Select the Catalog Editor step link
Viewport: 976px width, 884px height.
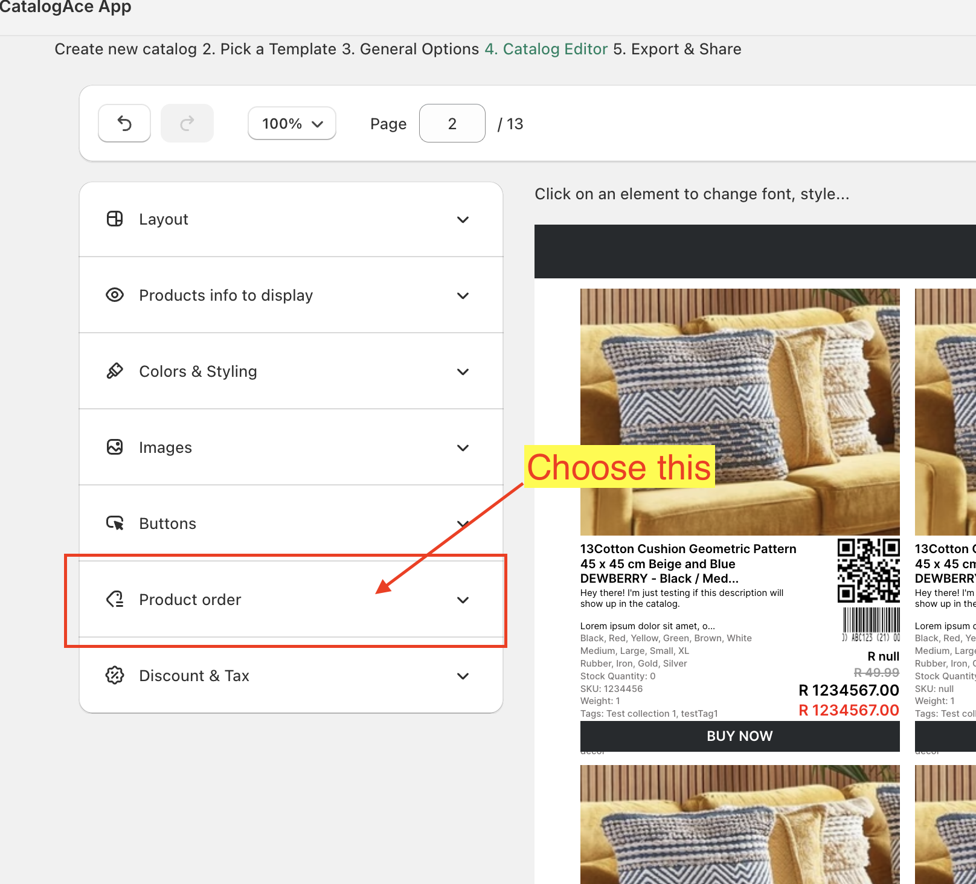(x=546, y=50)
